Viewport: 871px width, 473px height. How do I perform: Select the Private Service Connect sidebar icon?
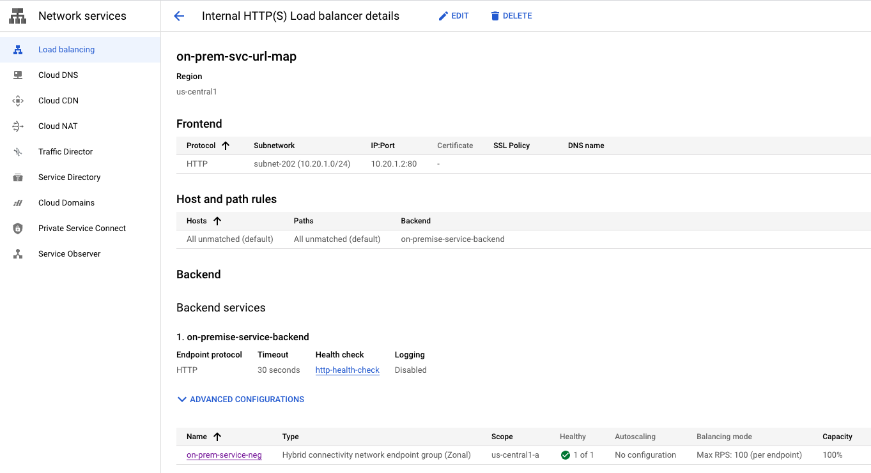click(17, 228)
